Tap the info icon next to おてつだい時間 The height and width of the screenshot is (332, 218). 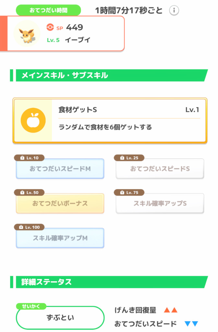[174, 10]
